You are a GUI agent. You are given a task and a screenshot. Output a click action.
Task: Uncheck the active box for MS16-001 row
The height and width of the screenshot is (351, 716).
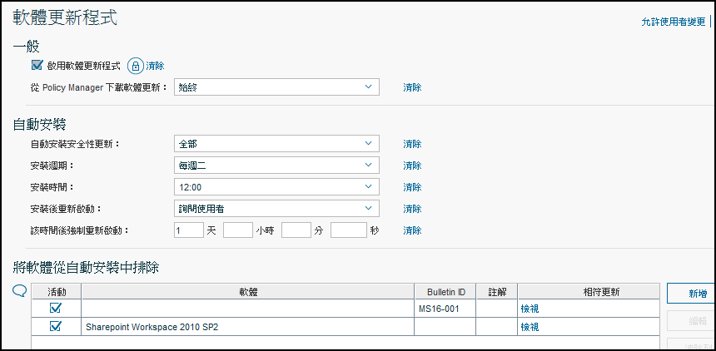56,309
